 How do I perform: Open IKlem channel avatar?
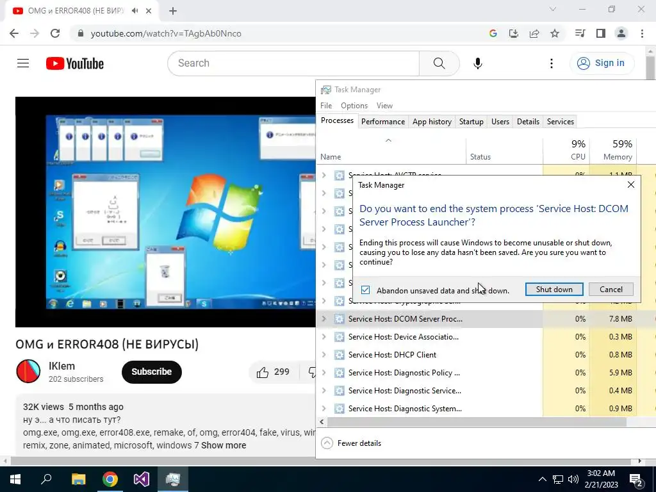coord(28,371)
